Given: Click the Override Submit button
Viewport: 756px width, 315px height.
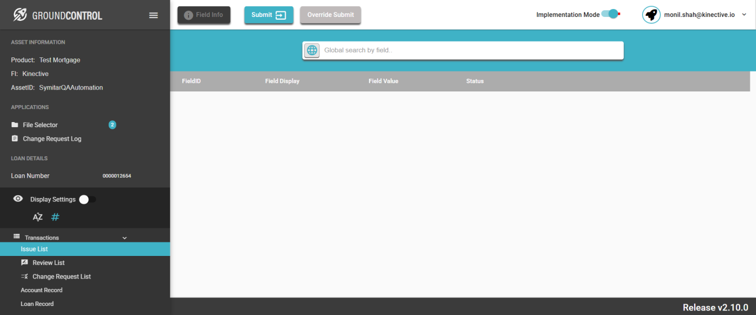Looking at the screenshot, I should pyautogui.click(x=330, y=15).
